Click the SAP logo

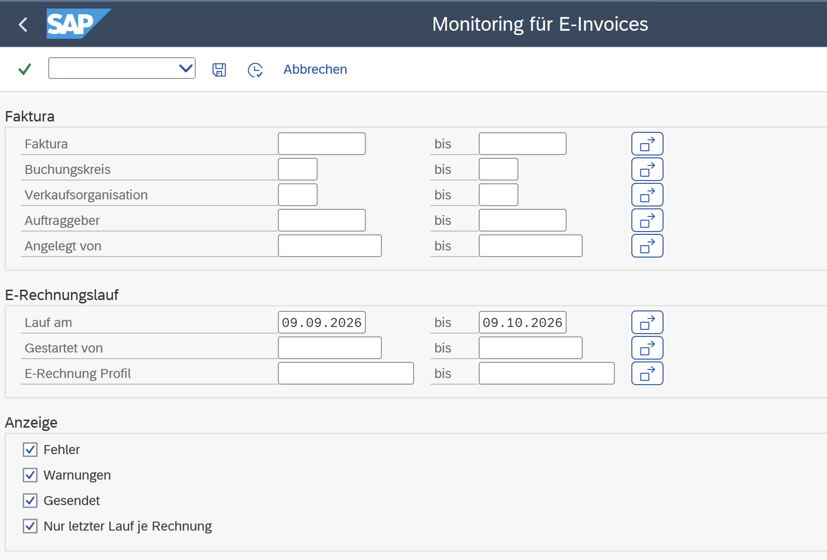click(x=78, y=24)
